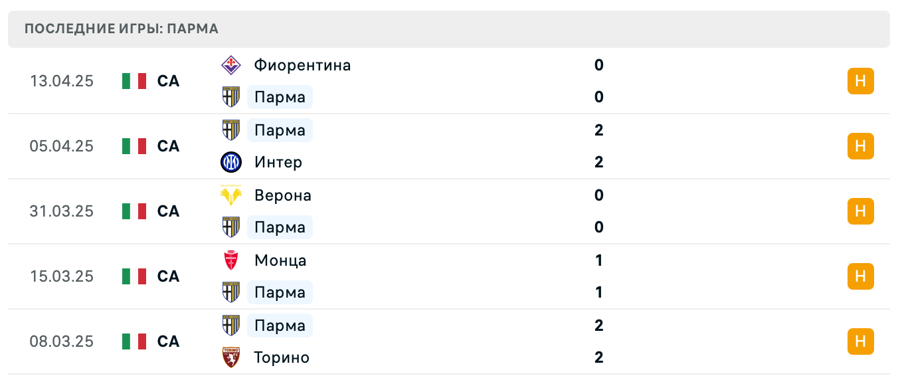Click the Torino club crest

click(230, 357)
